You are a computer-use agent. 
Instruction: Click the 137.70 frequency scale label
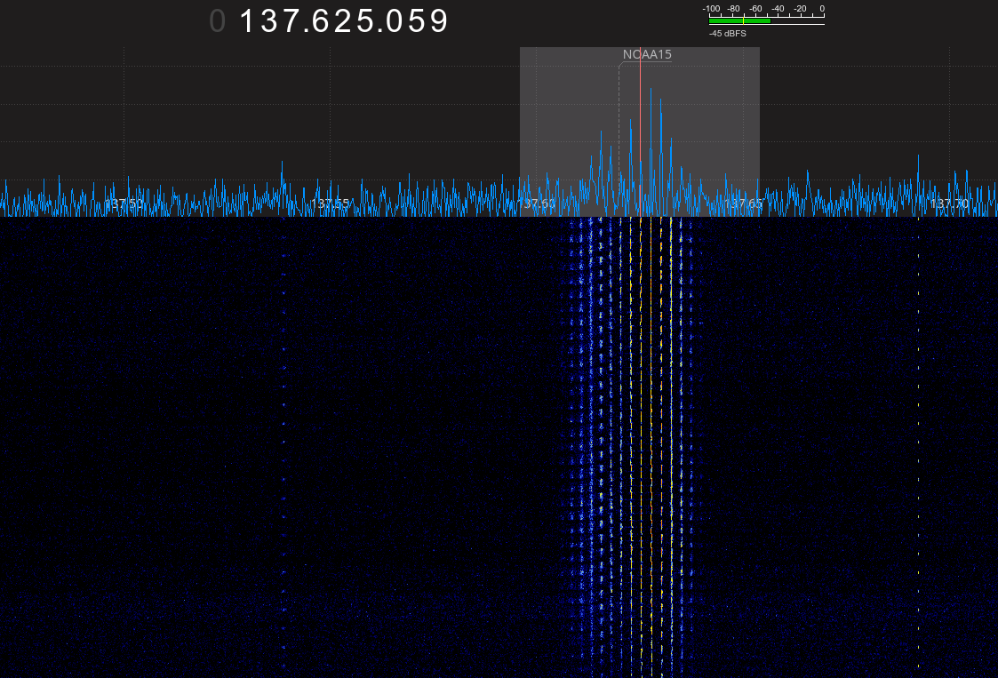[948, 204]
